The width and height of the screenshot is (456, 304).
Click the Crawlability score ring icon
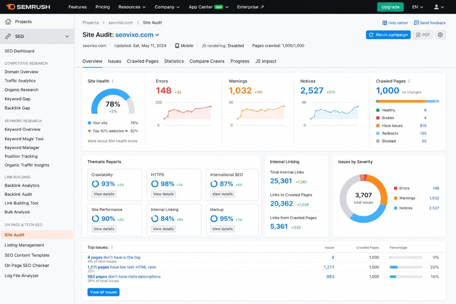click(95, 184)
